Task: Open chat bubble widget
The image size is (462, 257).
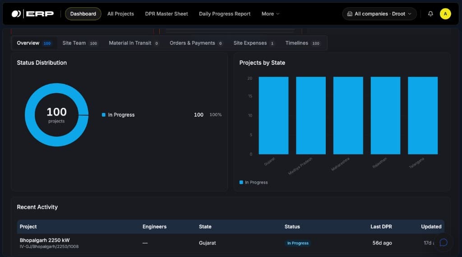Action: coord(444,243)
